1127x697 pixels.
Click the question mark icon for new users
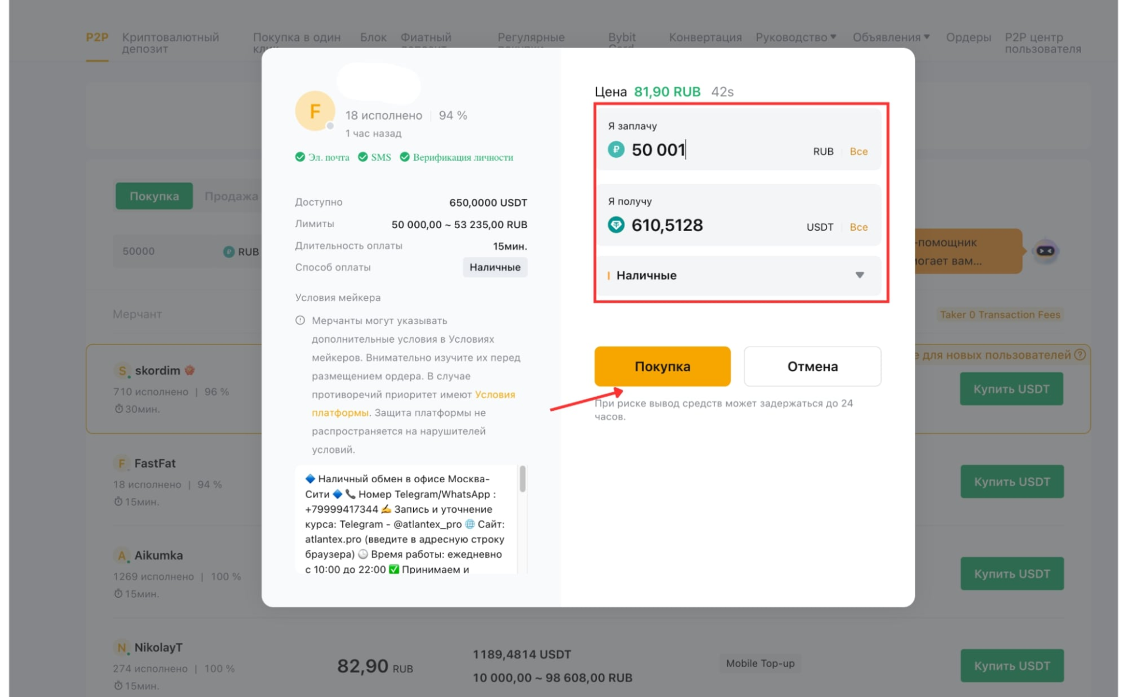(1080, 355)
